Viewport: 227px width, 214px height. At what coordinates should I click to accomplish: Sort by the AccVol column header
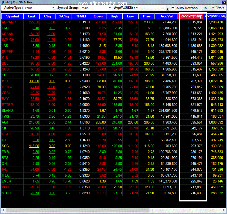pyautogui.click(x=166, y=16)
